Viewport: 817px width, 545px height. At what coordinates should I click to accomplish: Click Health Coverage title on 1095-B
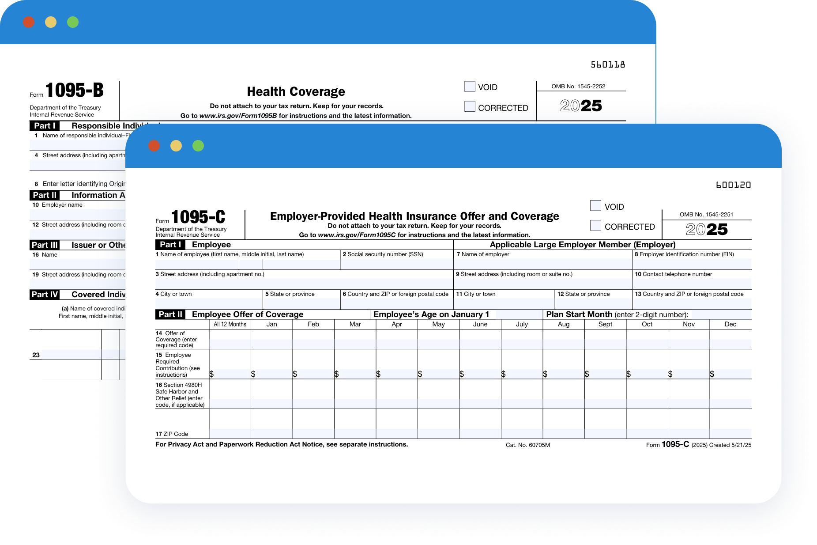(296, 91)
